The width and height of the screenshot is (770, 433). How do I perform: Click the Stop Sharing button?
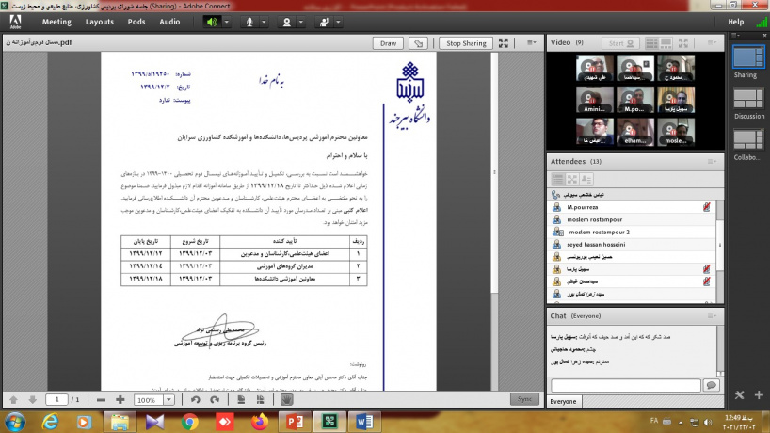466,43
